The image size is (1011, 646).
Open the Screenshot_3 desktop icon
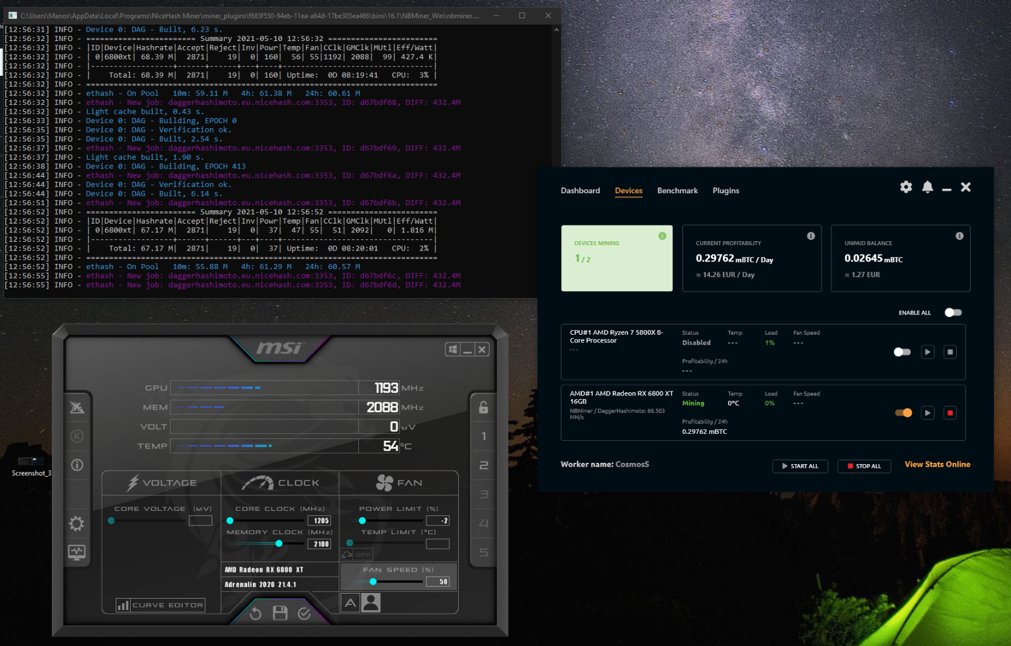[31, 466]
